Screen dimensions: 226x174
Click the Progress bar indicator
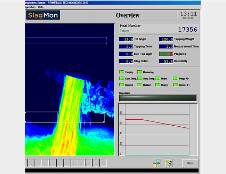coord(166,54)
